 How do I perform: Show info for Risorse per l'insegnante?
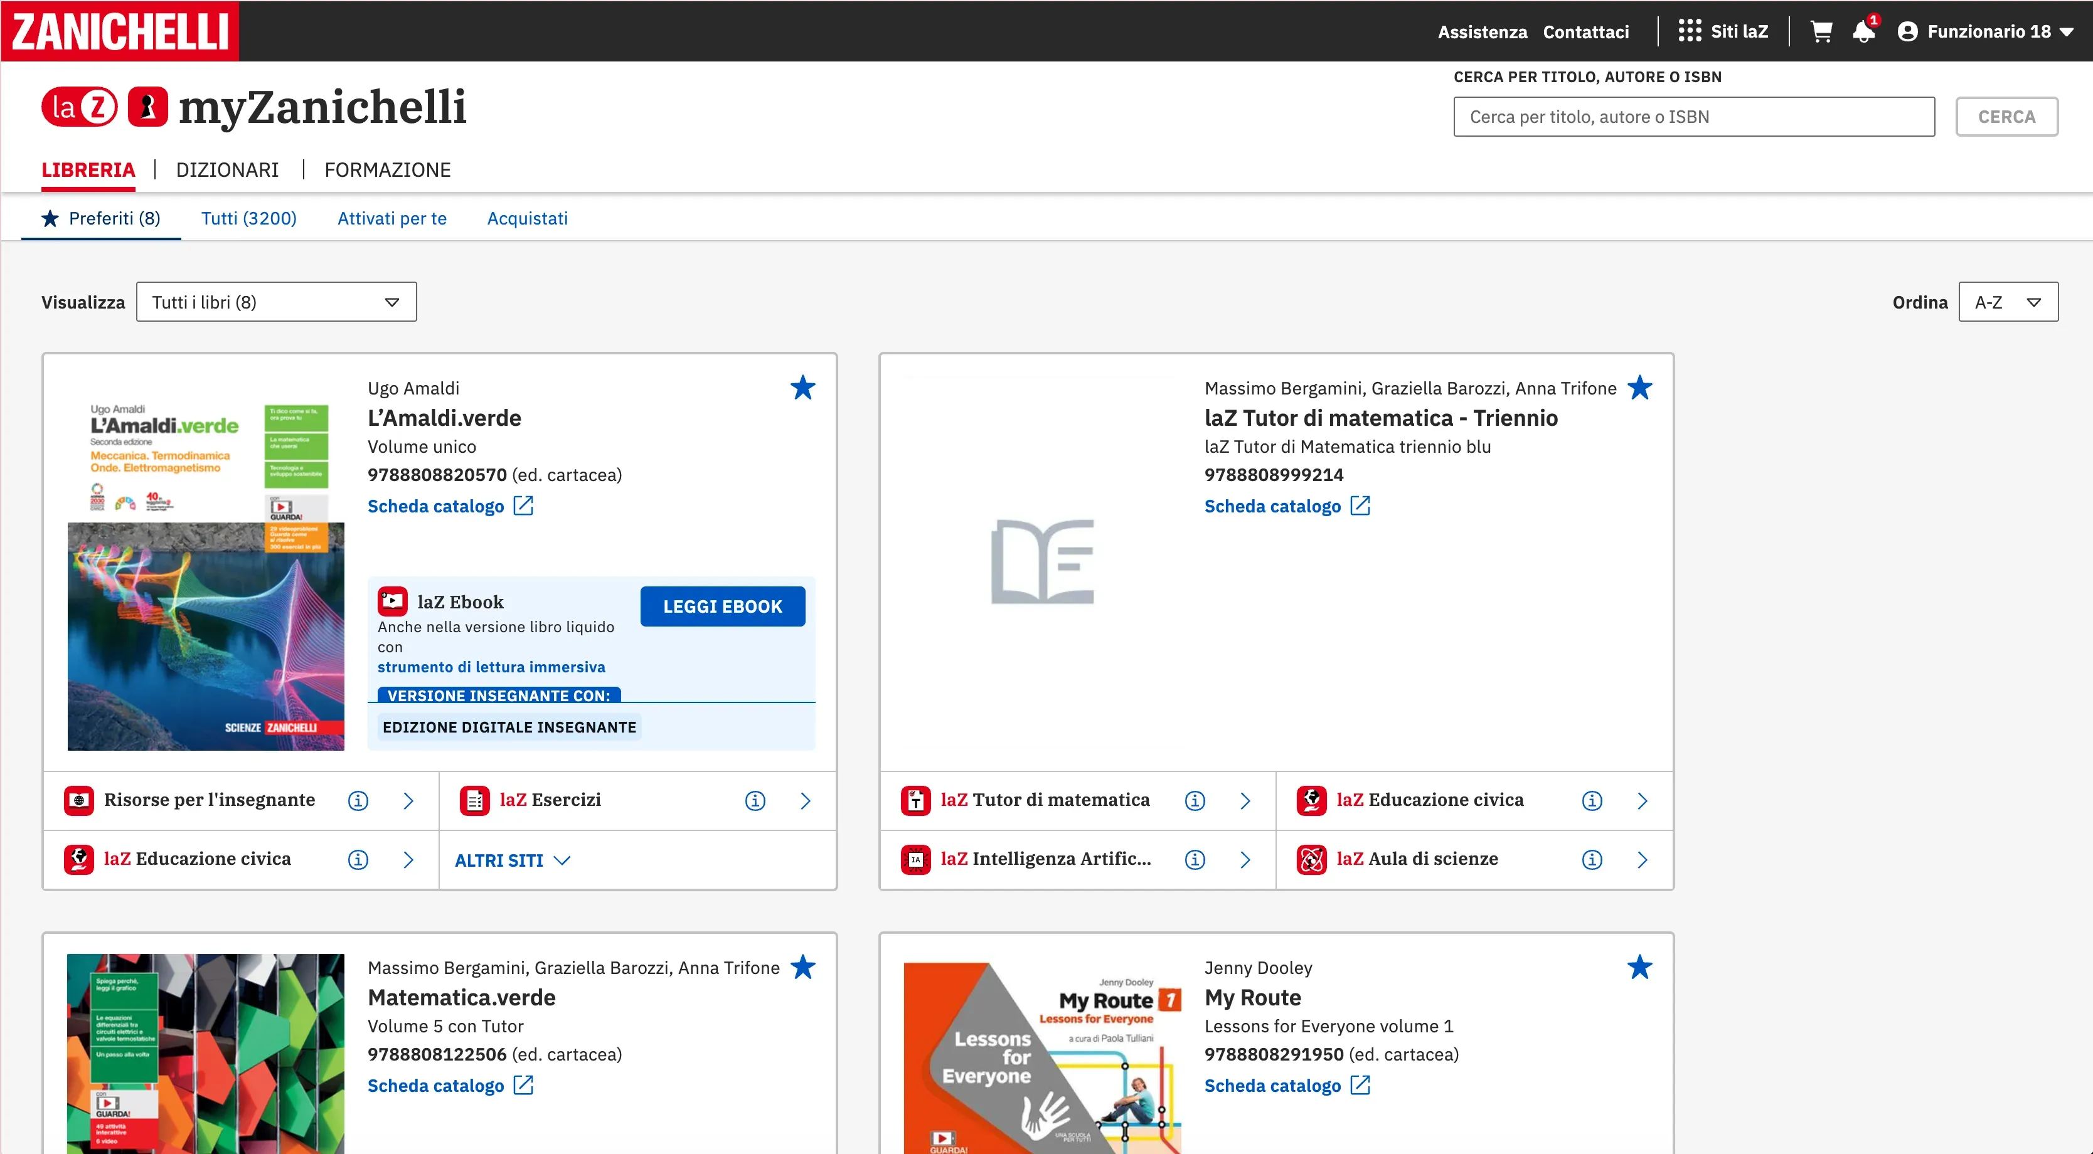click(358, 801)
